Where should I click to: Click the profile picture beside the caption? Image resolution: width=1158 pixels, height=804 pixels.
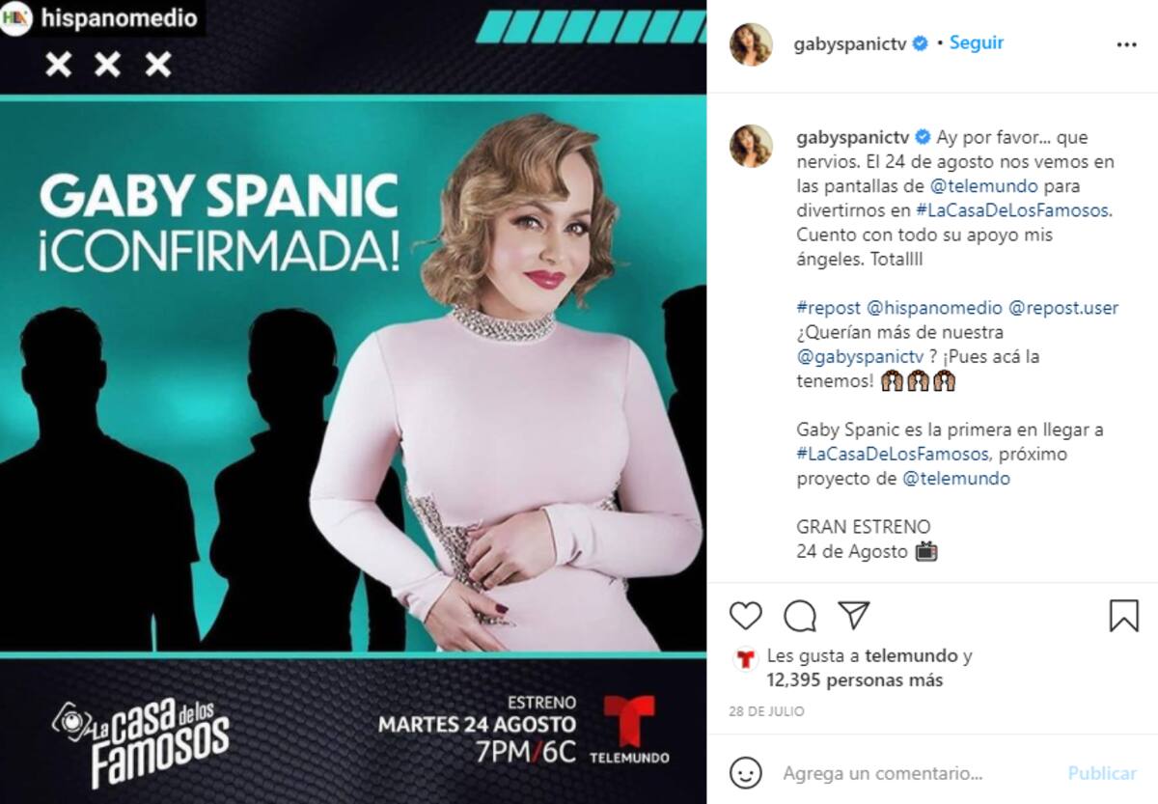coord(751,146)
